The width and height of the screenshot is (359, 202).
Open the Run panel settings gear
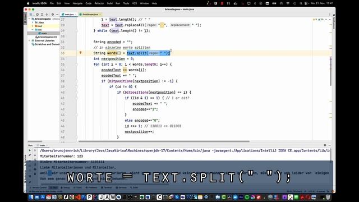pyautogui.click(x=325, y=145)
